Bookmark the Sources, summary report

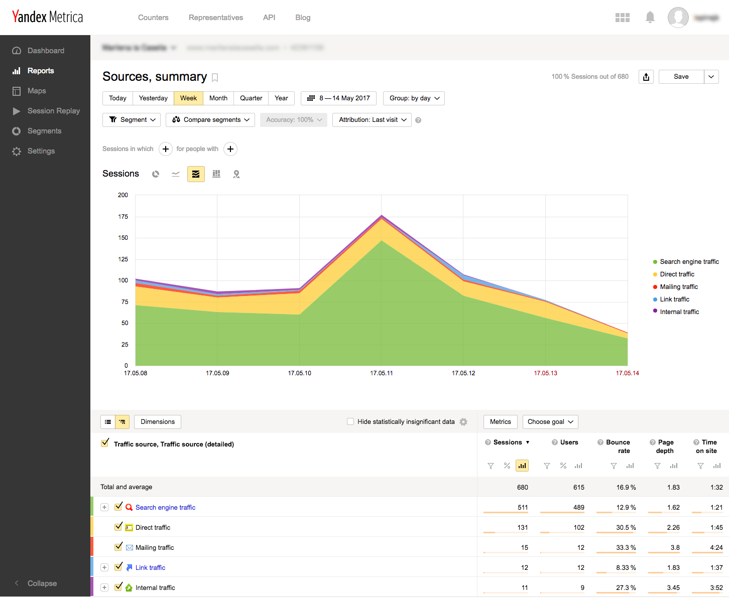(215, 77)
